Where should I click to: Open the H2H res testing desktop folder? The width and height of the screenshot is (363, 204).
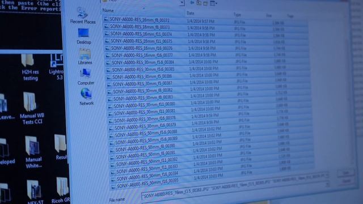[x=29, y=67]
